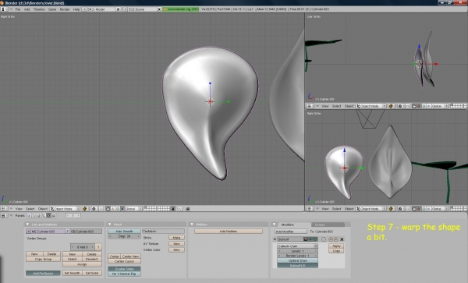468x283 pixels.
Task: Open the Game menu
Action: point(52,9)
